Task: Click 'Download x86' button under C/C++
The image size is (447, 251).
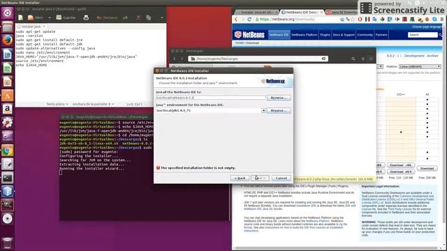Action: coord(400,165)
